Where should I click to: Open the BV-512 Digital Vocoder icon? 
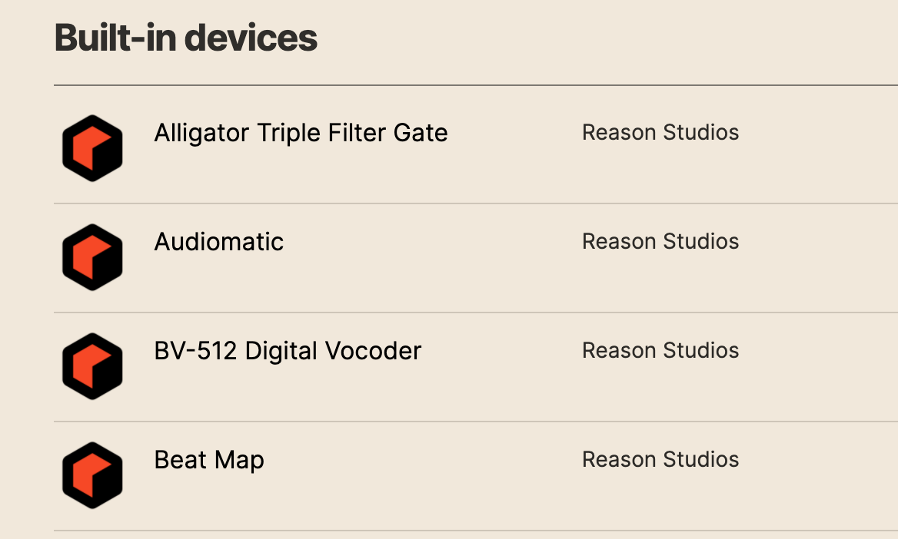pyautogui.click(x=92, y=366)
